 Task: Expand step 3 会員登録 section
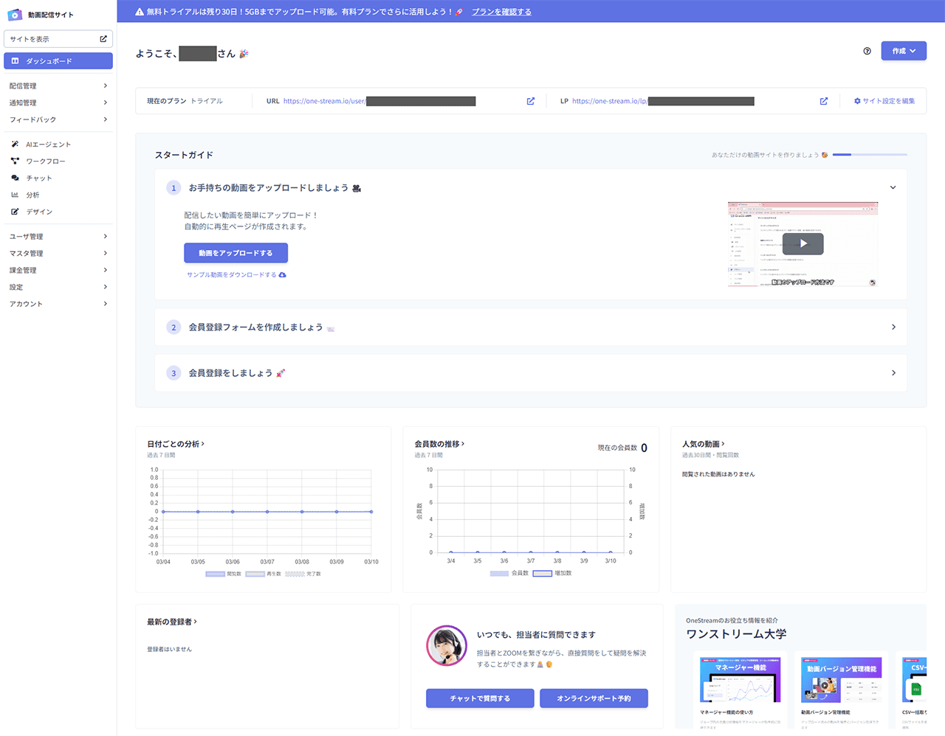pyautogui.click(x=893, y=372)
